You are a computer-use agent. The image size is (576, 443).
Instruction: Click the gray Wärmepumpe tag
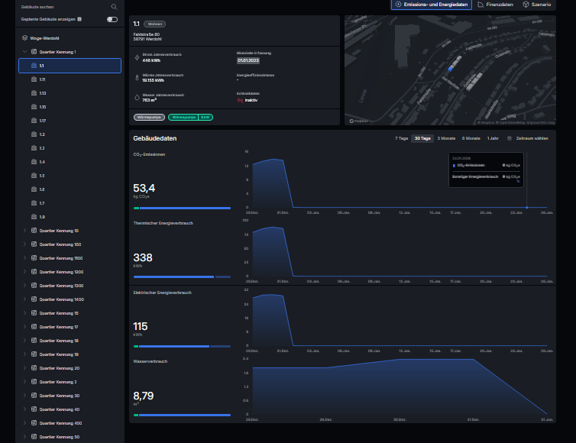pyautogui.click(x=149, y=117)
